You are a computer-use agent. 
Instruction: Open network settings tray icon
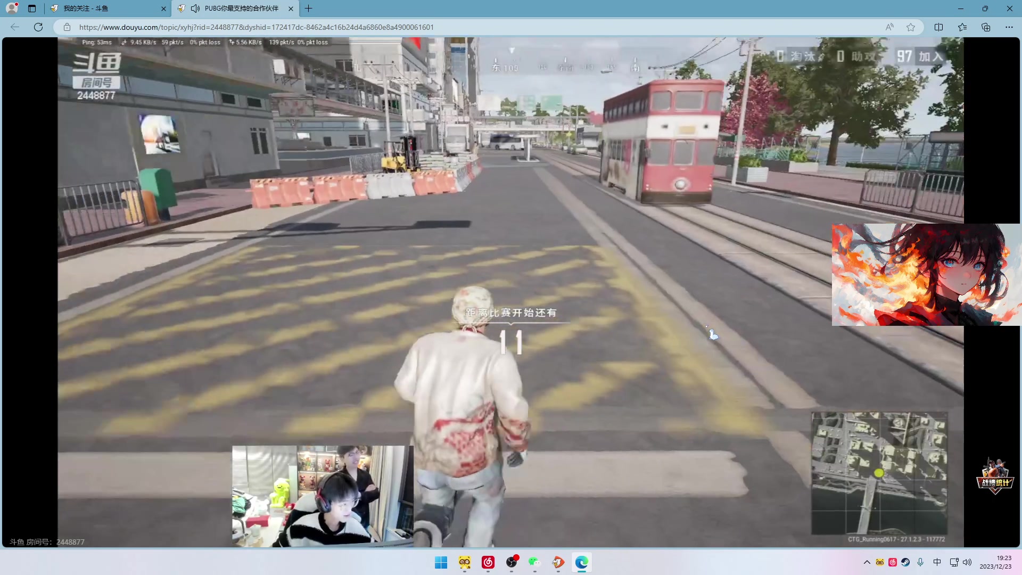(x=954, y=562)
